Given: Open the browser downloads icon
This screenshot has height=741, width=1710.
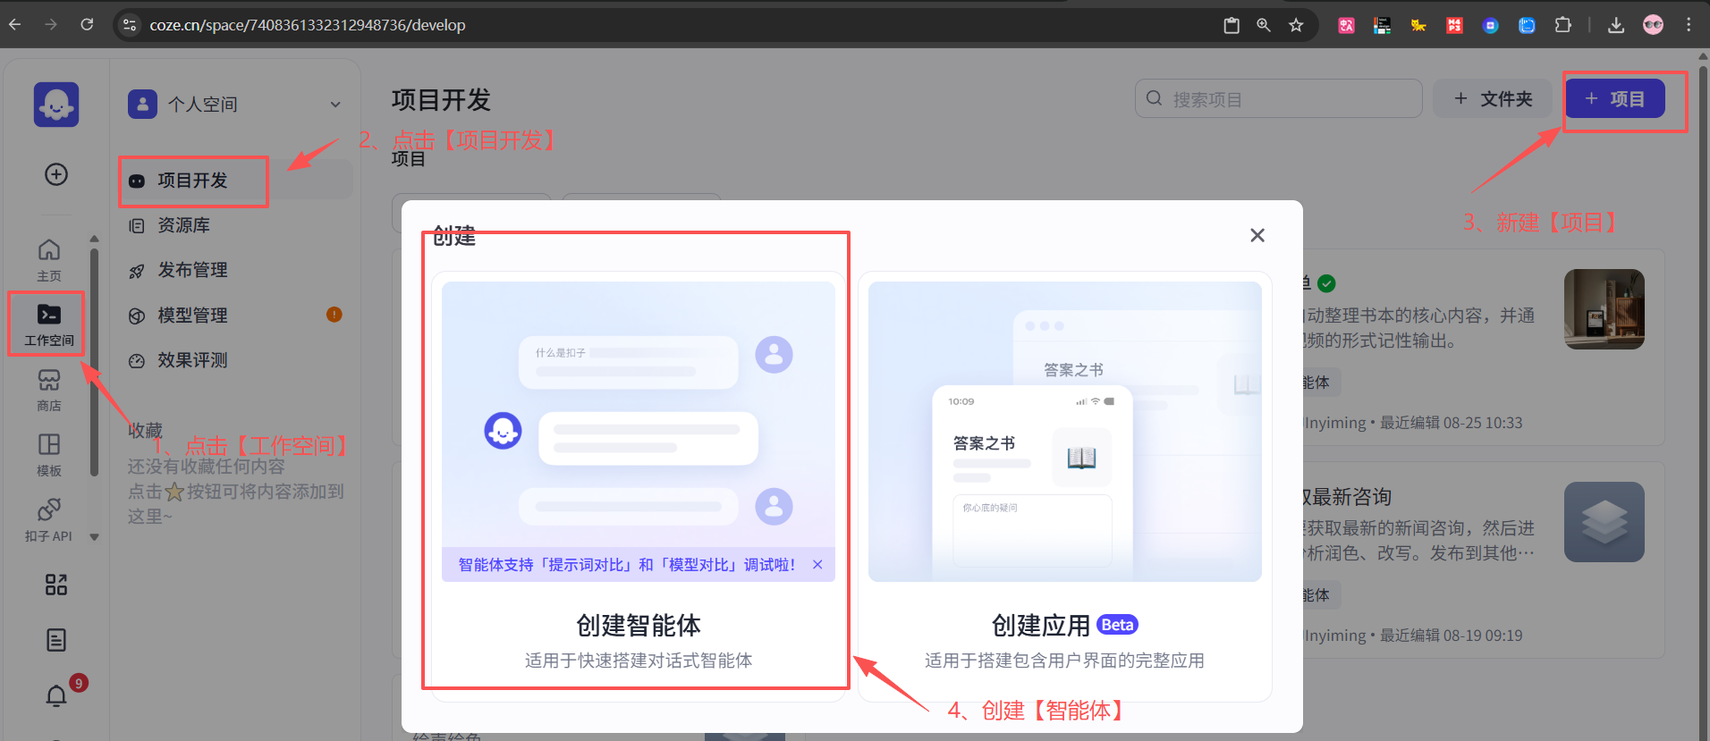Looking at the screenshot, I should (x=1616, y=25).
